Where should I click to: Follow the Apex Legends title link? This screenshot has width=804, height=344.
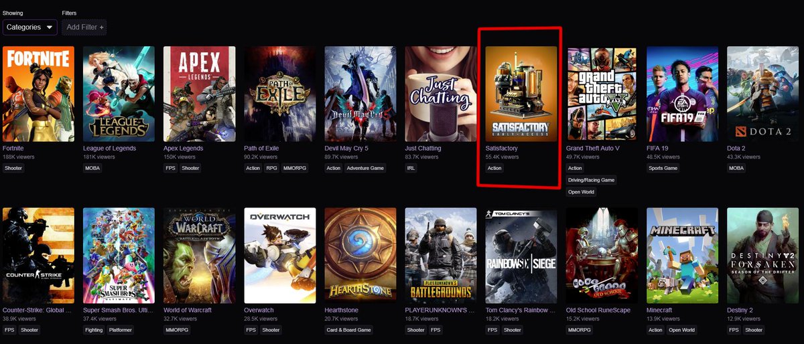(x=184, y=148)
